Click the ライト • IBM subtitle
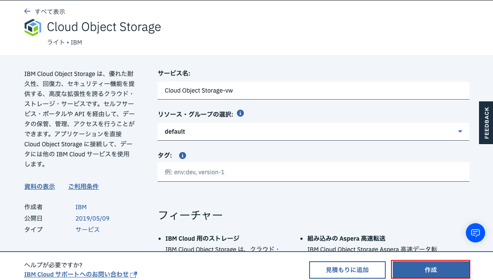493x280 pixels. click(64, 42)
